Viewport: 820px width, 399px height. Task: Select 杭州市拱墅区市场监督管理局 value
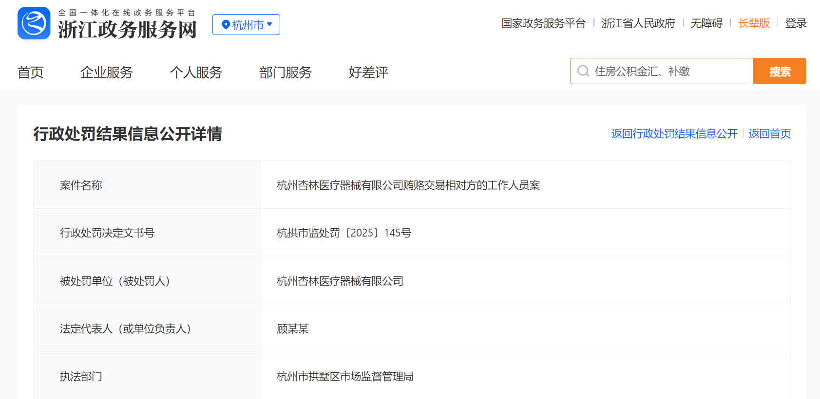tap(345, 377)
